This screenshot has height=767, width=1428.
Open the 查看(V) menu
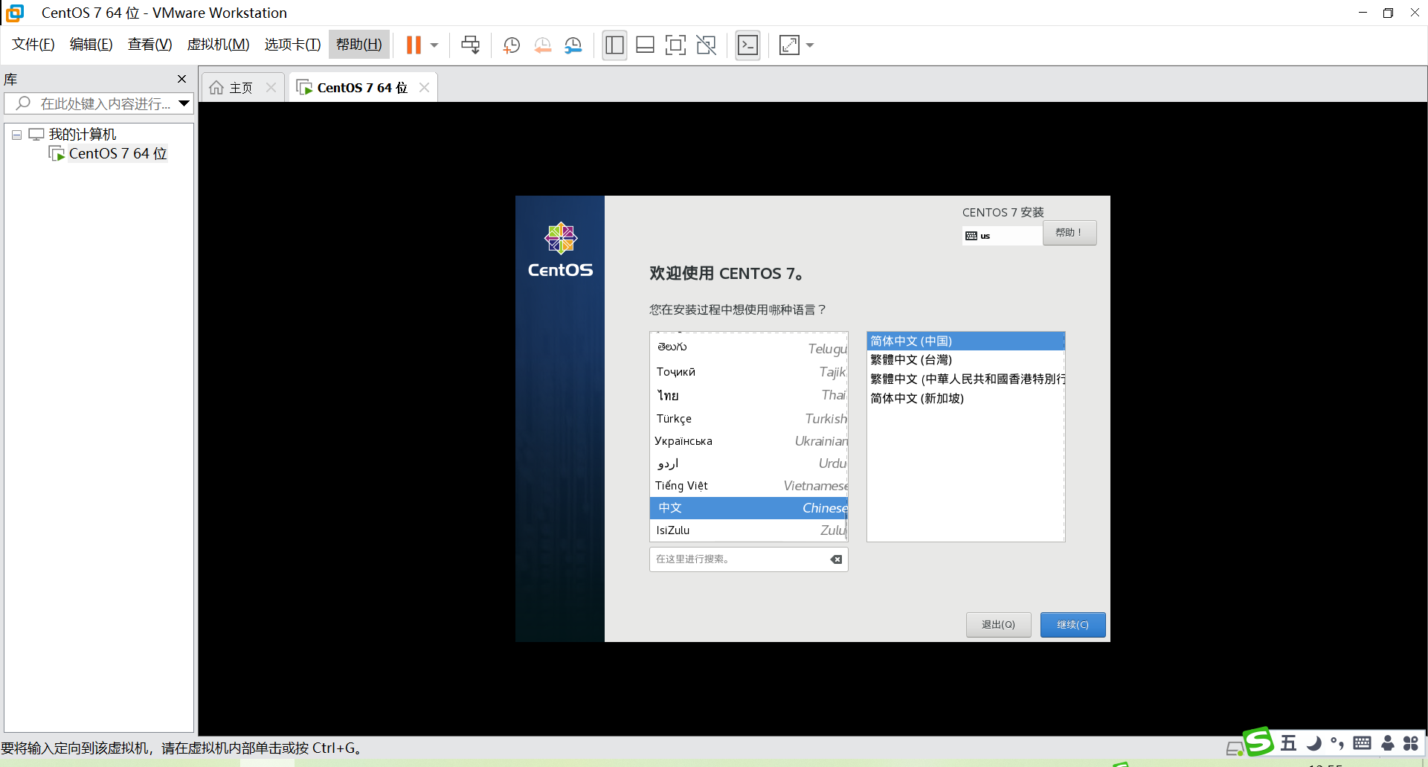click(150, 45)
